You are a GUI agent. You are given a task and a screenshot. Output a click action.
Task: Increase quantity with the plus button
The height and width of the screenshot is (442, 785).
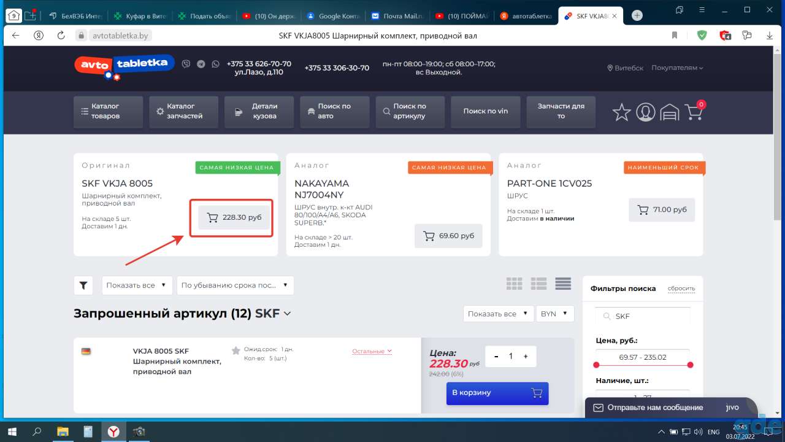526,356
